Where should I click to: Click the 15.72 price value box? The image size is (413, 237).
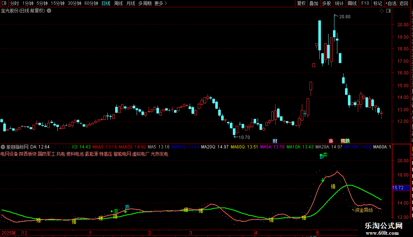(401, 188)
